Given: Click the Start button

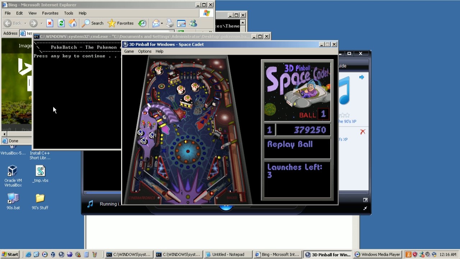Looking at the screenshot, I should (10, 254).
